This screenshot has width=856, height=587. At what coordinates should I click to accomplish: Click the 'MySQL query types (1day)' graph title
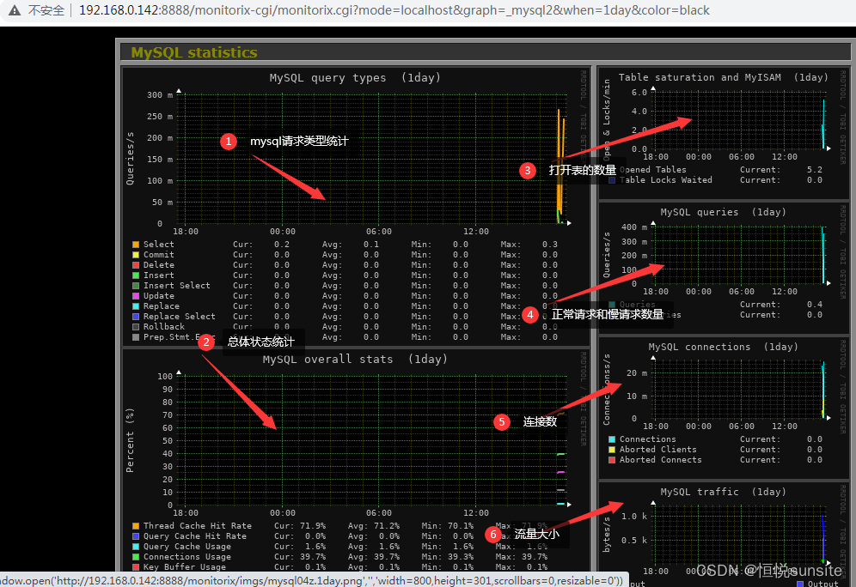click(355, 78)
